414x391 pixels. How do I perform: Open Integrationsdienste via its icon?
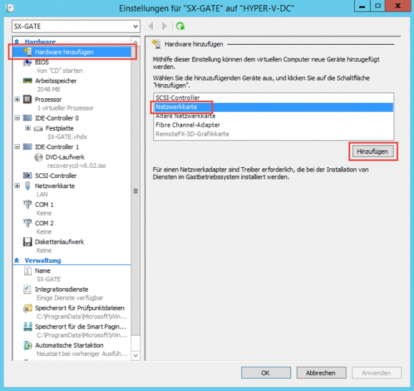click(x=27, y=289)
